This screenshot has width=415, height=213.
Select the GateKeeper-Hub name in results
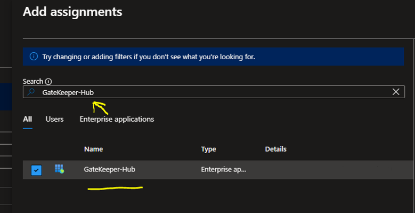[110, 169]
